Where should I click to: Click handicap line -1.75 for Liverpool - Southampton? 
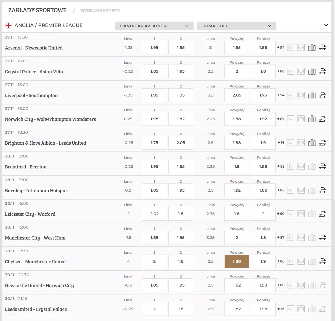(128, 95)
